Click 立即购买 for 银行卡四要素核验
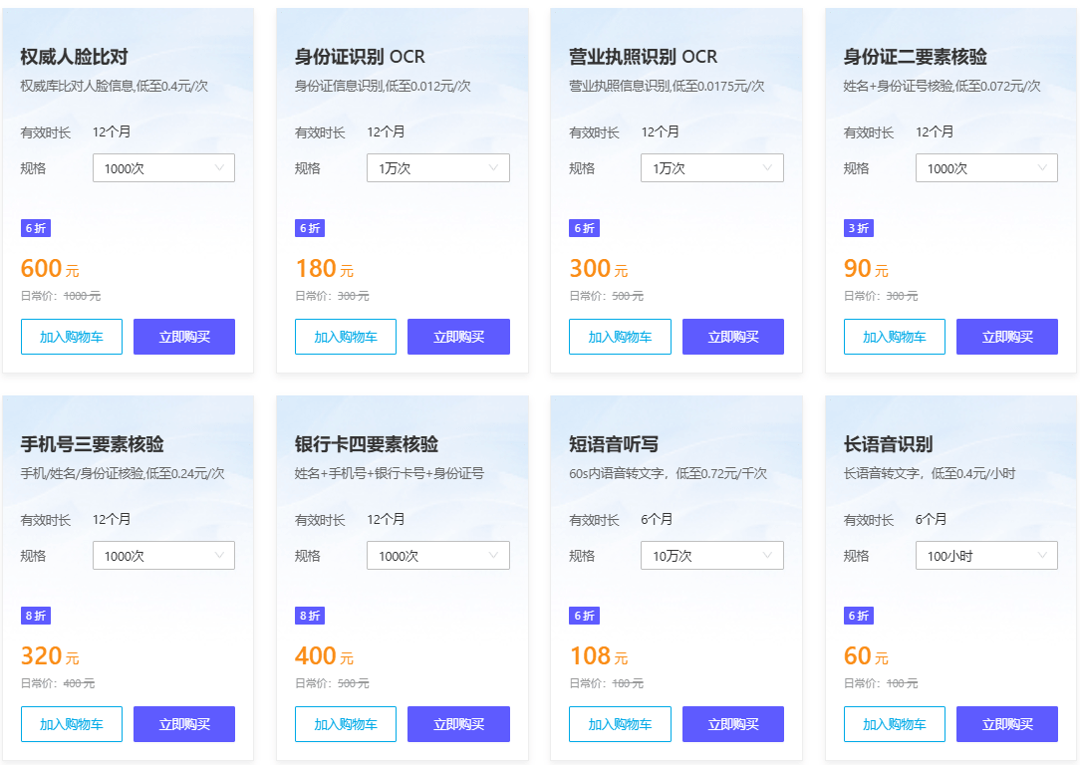Screen dimensions: 1080x765 click(458, 724)
